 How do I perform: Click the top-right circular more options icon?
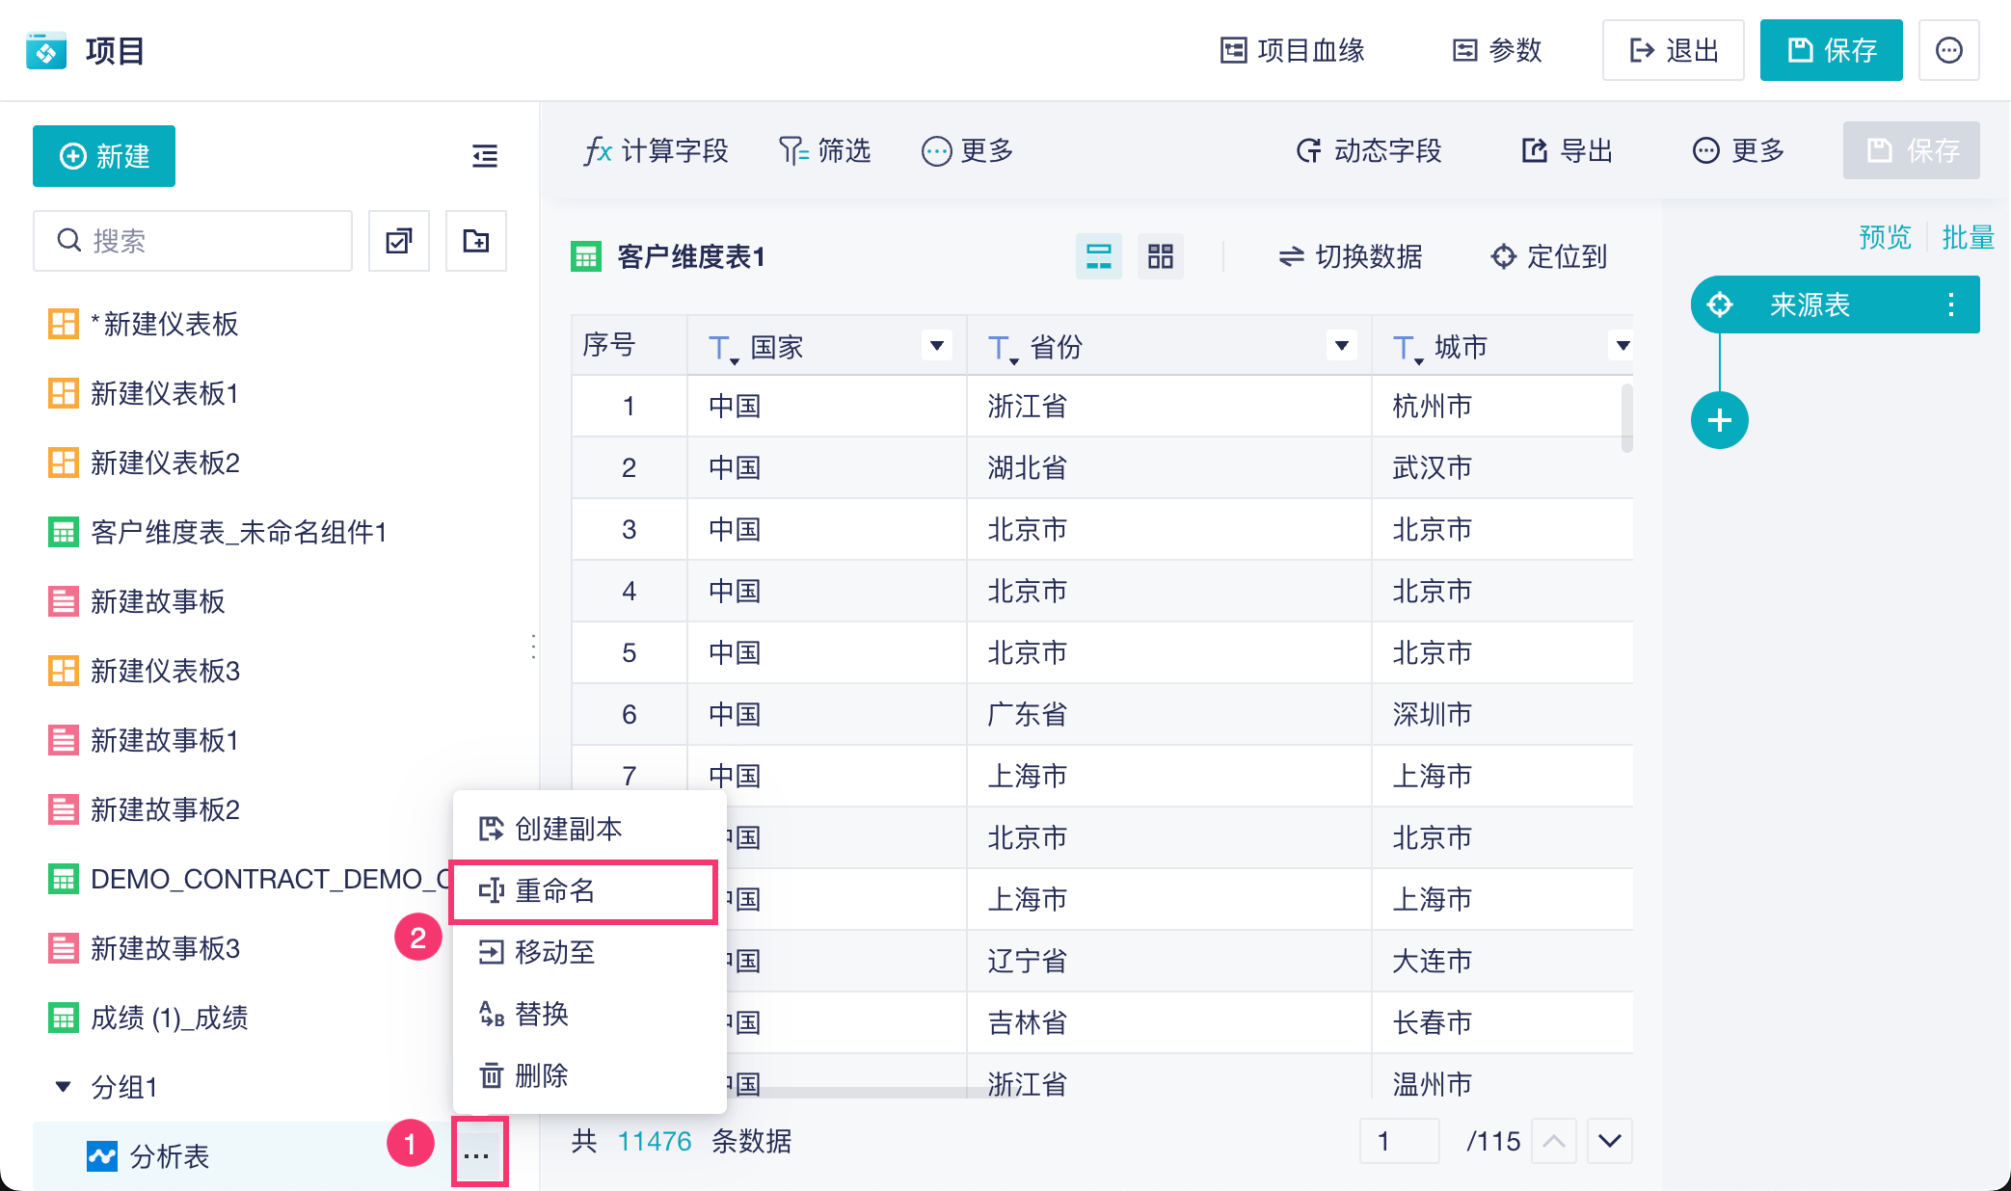coord(1948,50)
